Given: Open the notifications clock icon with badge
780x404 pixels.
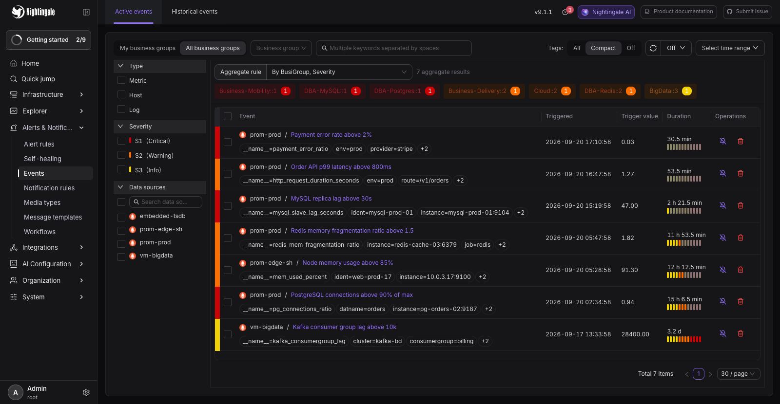Looking at the screenshot, I should point(565,12).
